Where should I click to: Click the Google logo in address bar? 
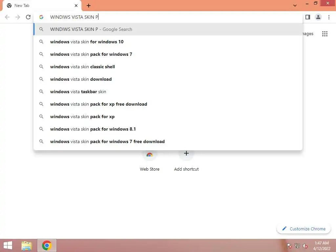pyautogui.click(x=41, y=17)
